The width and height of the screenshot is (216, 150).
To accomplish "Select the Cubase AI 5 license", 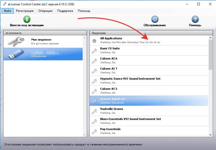I will click(149, 91).
